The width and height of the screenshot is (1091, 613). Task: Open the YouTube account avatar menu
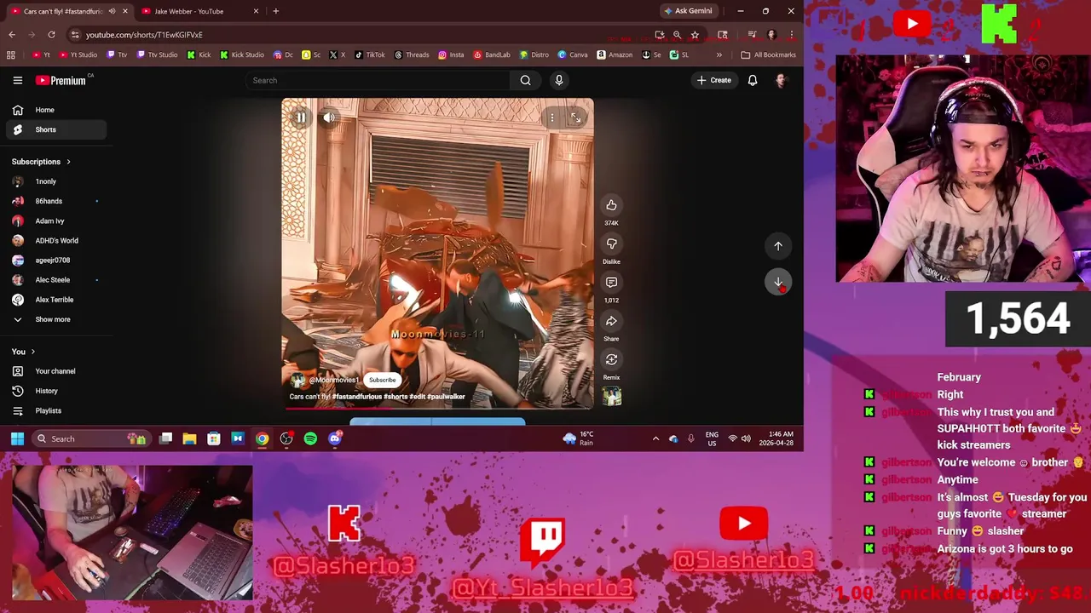(x=781, y=80)
